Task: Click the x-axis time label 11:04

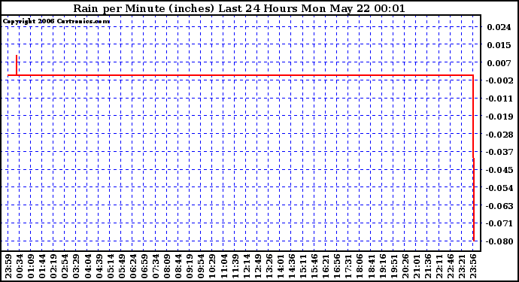Action: (223, 267)
